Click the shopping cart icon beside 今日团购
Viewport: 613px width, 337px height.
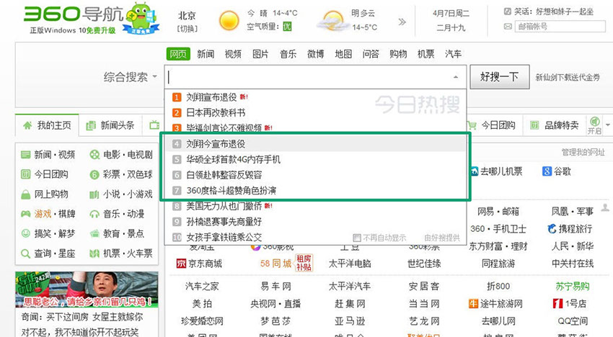[472, 125]
